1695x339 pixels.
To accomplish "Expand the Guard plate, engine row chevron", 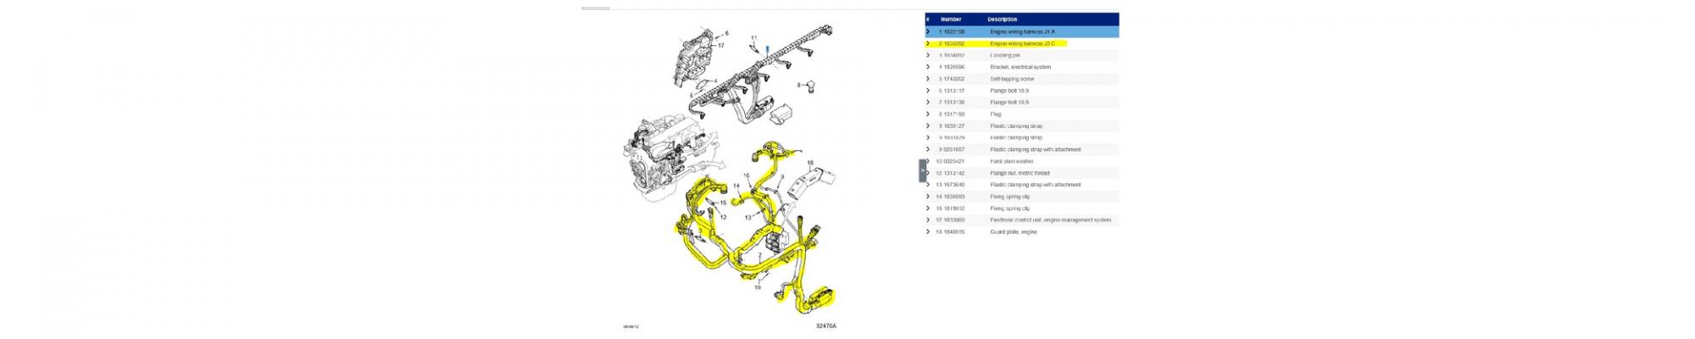I will pos(928,231).
